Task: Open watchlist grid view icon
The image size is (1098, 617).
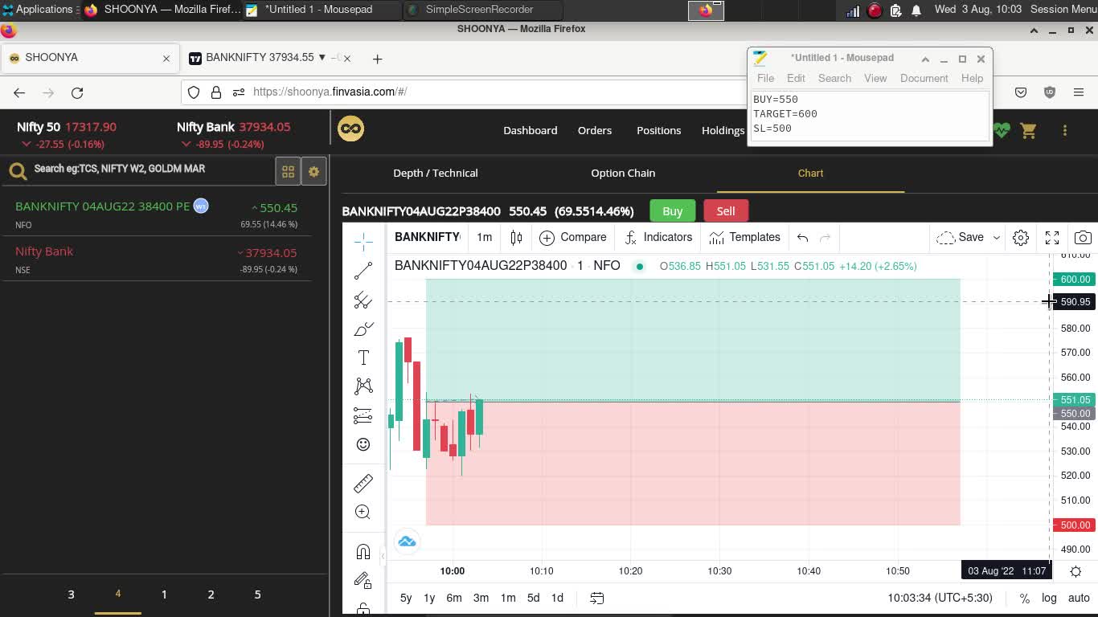Action: click(x=288, y=171)
